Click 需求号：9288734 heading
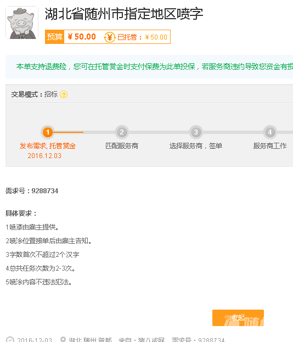Image resolution: width=293 pixels, height=342 pixels. [32, 191]
